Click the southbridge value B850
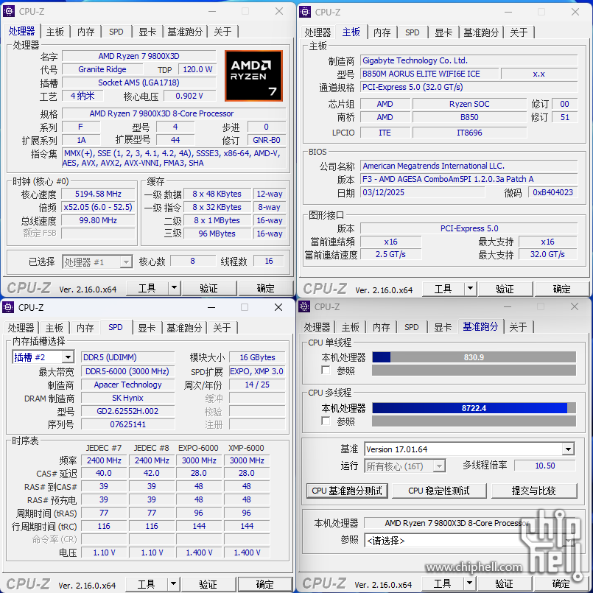593x593 pixels. (469, 117)
